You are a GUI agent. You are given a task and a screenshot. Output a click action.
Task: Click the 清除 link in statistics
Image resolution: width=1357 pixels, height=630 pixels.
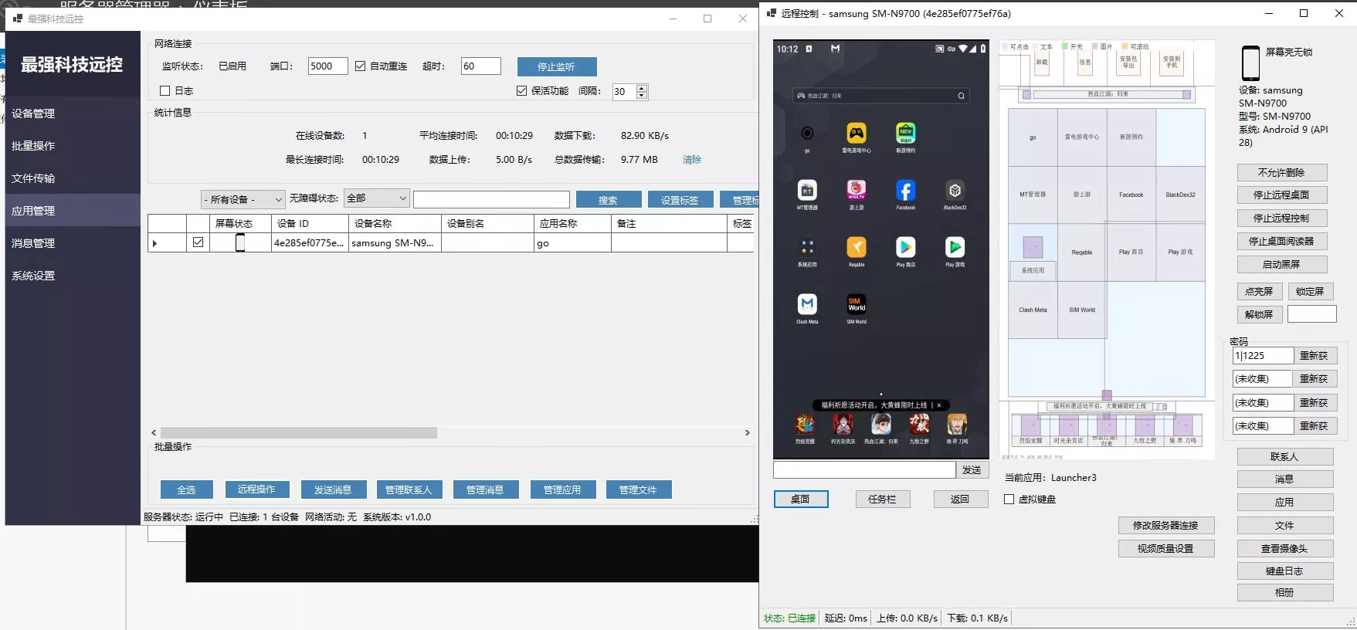(x=692, y=160)
